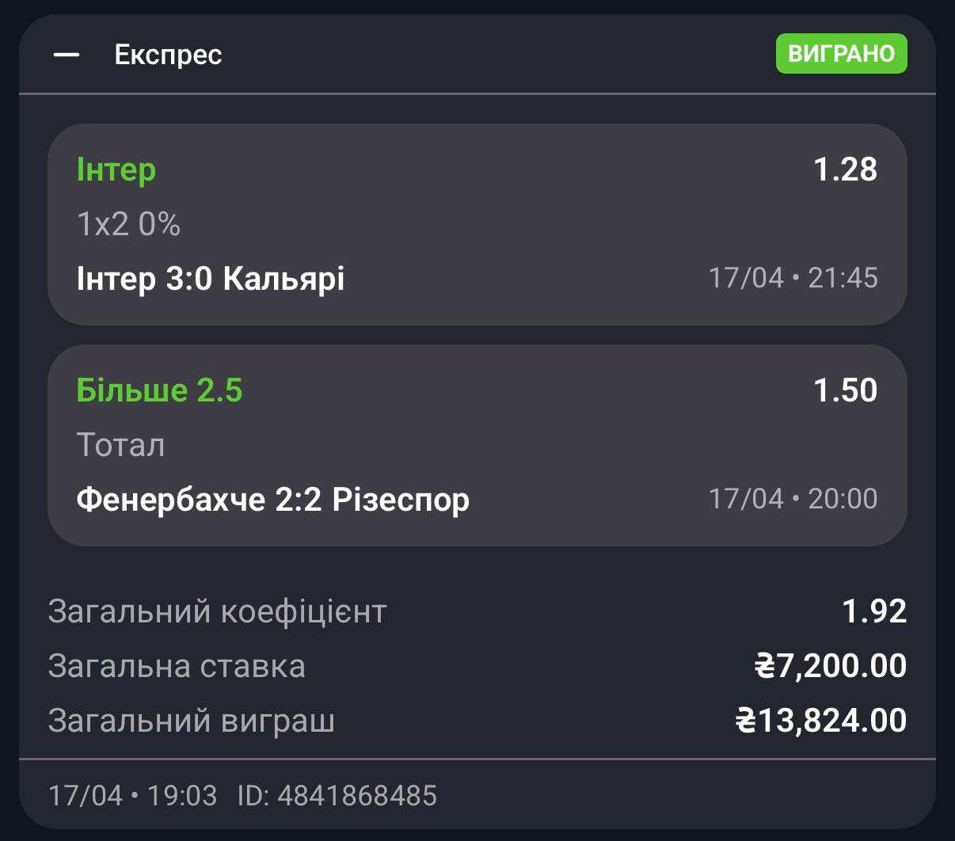Click the 17/04 • 20:00 match time
955x841 pixels.
793,499
